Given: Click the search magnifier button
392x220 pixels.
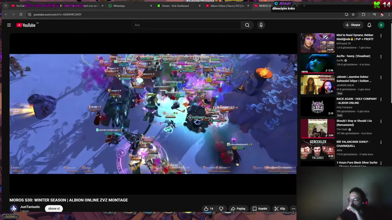Looking at the screenshot, I should (247, 25).
